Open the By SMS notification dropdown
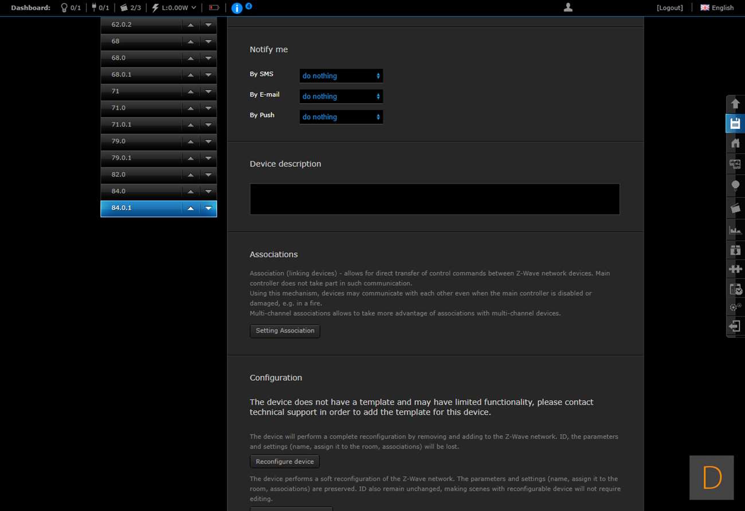 (341, 76)
